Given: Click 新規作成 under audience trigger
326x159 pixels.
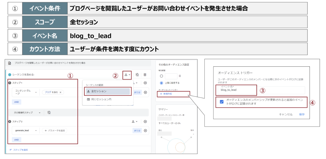Looking at the screenshot, I should 166,94.
